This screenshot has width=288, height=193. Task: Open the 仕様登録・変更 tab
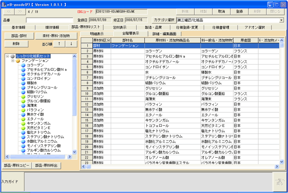click(187, 27)
